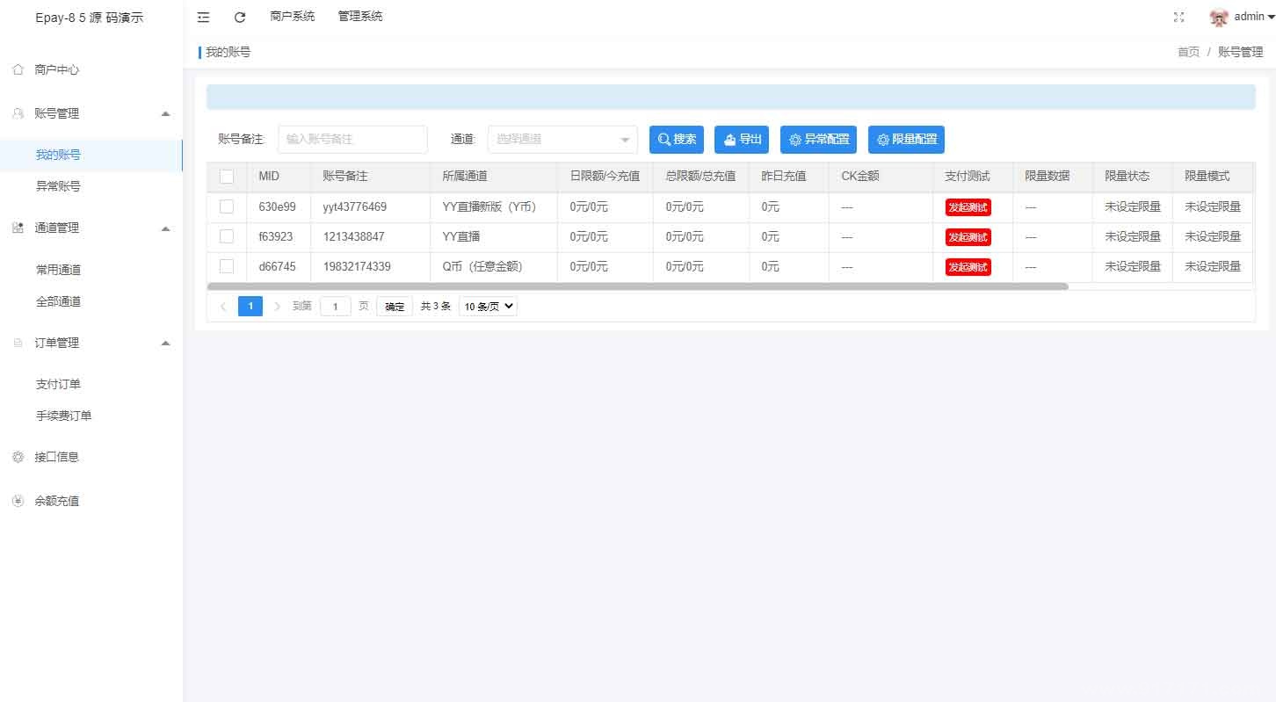
Task: Focus the page number jump input
Action: point(336,307)
